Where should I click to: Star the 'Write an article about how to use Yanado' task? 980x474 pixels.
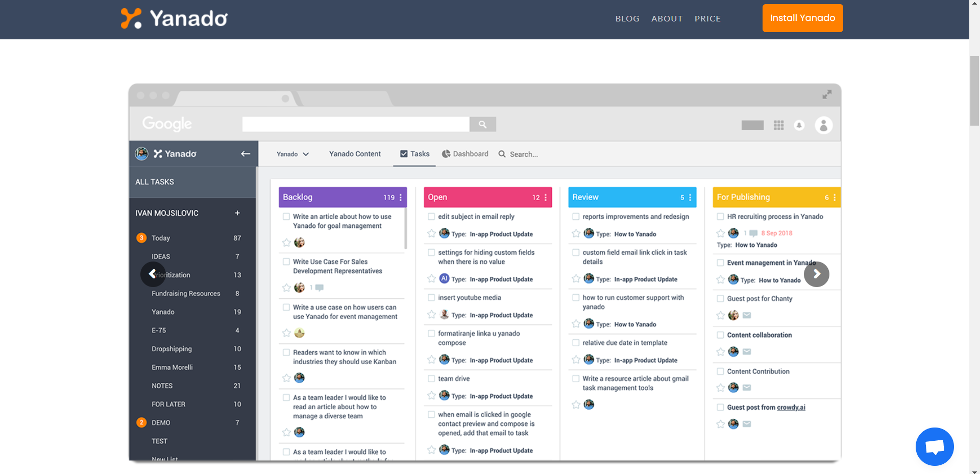click(x=286, y=243)
